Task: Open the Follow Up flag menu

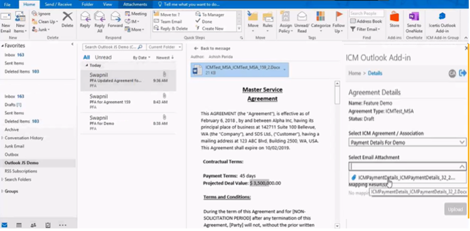Action: pos(339,23)
